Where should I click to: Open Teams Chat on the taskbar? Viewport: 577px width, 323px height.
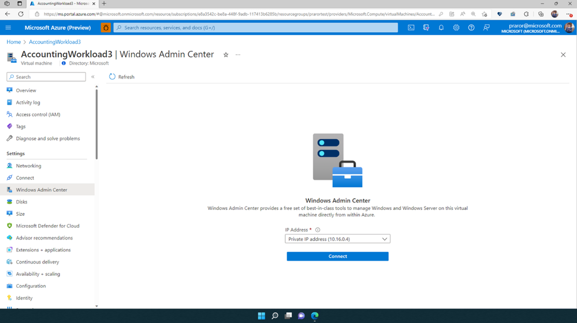coord(301,316)
